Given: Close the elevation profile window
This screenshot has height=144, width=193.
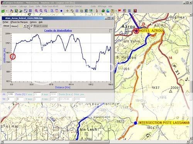Looking at the screenshot, I should (x=112, y=18).
